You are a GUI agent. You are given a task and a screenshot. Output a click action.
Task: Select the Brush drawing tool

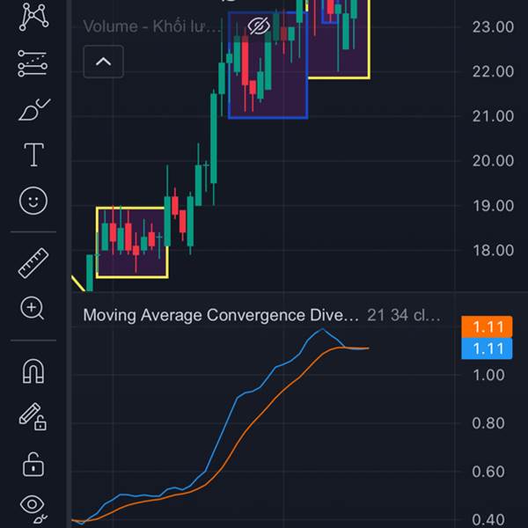click(x=34, y=109)
